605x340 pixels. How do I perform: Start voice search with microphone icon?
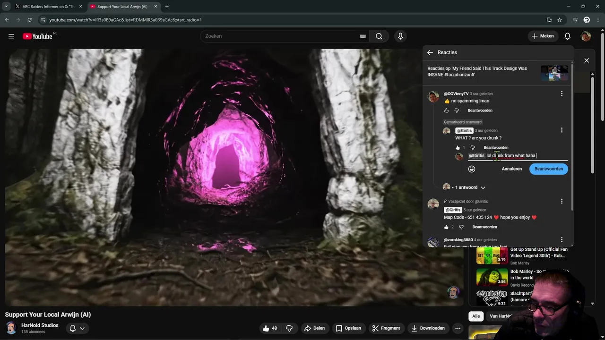point(400,36)
